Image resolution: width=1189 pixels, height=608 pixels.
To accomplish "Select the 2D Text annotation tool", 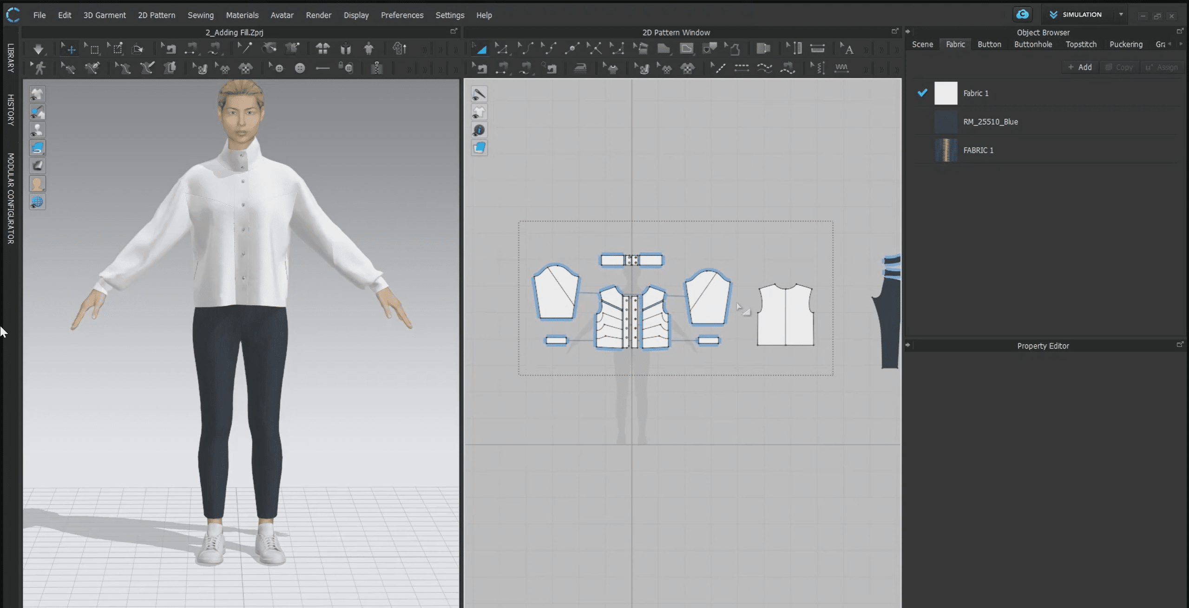I will tap(847, 49).
